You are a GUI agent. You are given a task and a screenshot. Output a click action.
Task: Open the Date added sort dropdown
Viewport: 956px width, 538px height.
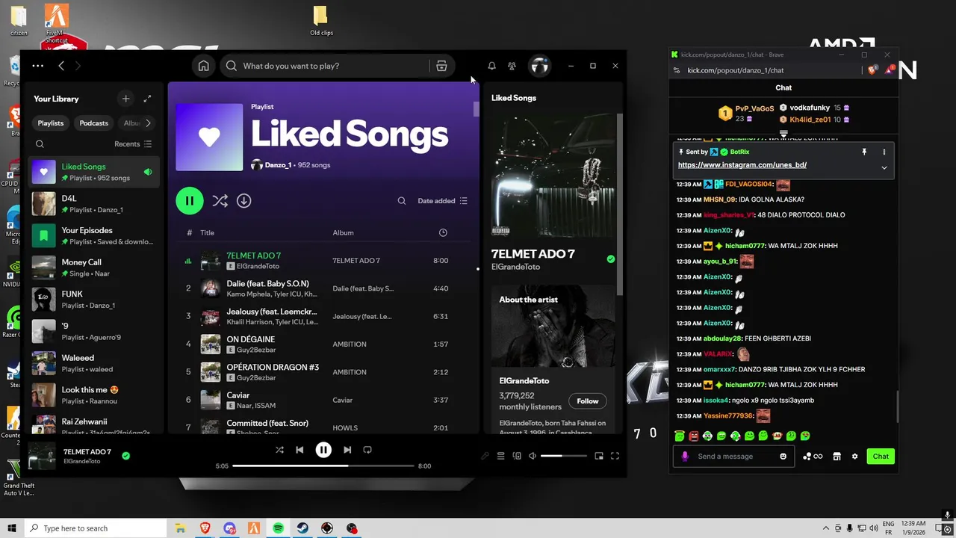coord(442,200)
